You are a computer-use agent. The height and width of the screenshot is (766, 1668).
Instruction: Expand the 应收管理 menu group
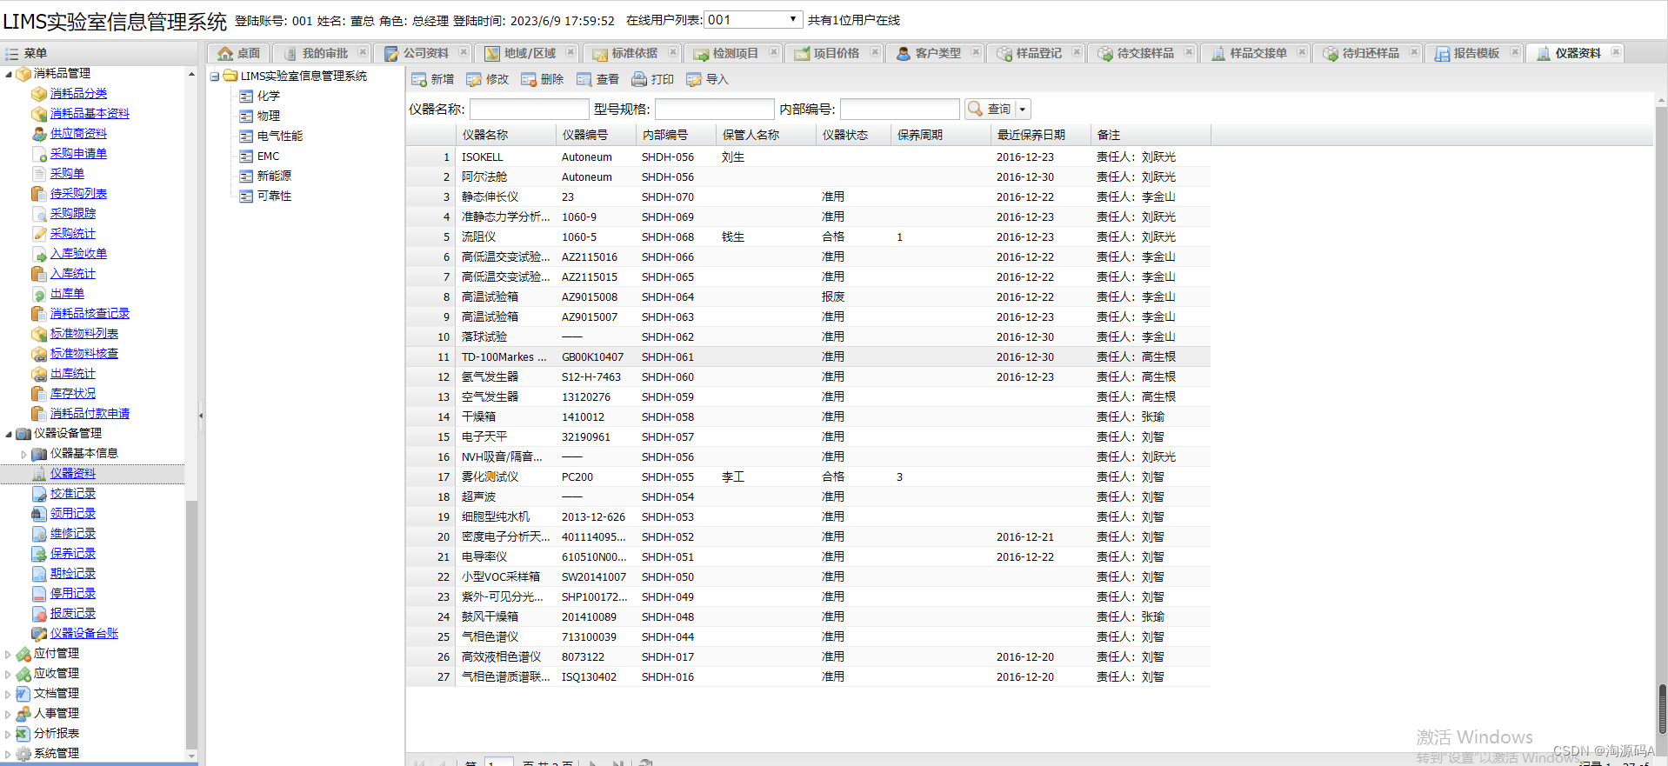pos(9,674)
